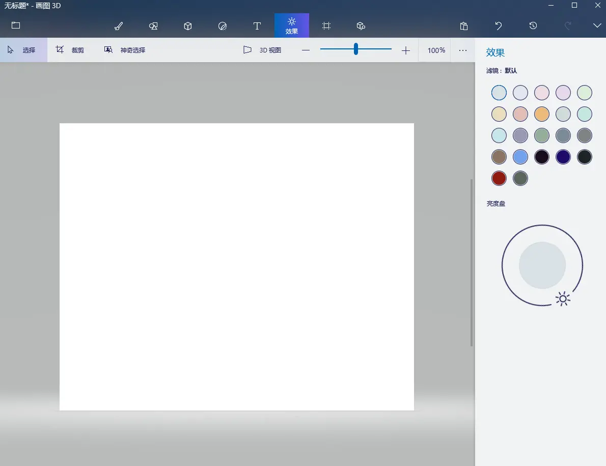The height and width of the screenshot is (466, 606).
Task: Open the 3D shapes tool
Action: click(188, 26)
